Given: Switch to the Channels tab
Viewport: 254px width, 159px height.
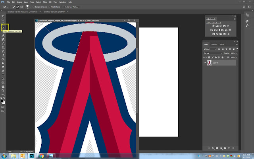Looking at the screenshot, I should pyautogui.click(x=214, y=44).
